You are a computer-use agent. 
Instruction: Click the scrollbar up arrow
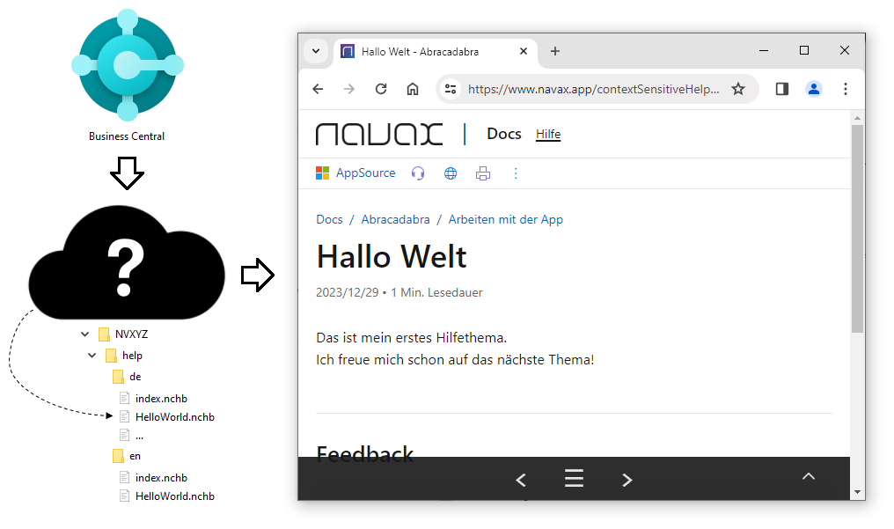[857, 118]
